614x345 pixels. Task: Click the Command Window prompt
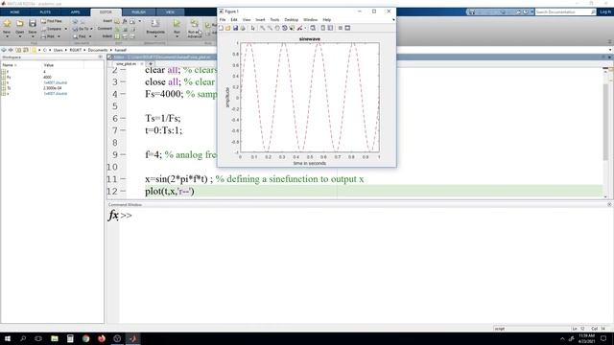point(126,216)
